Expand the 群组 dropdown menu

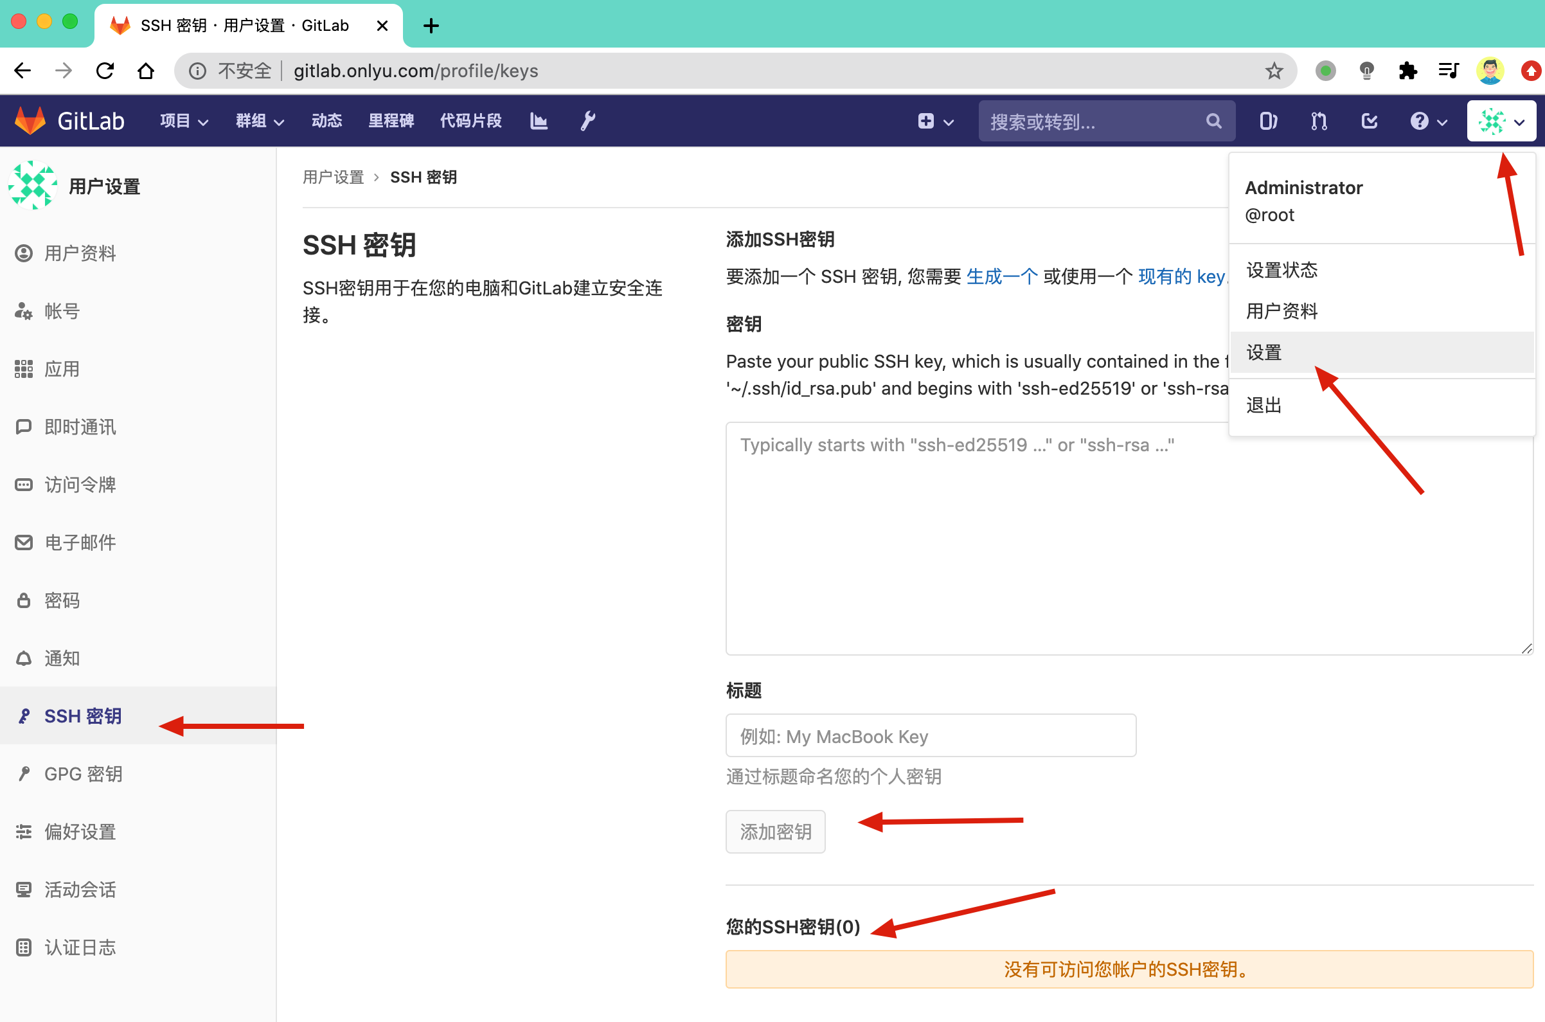tap(260, 121)
